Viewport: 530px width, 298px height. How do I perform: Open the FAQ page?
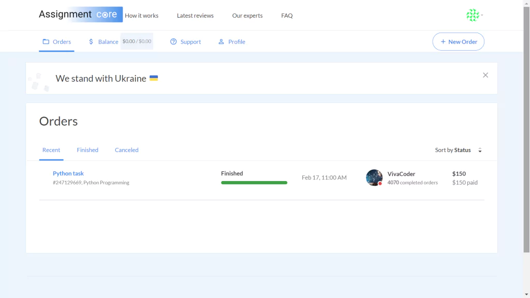[x=287, y=16]
